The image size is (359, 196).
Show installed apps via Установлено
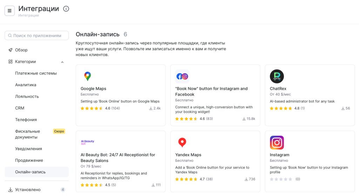(28, 190)
